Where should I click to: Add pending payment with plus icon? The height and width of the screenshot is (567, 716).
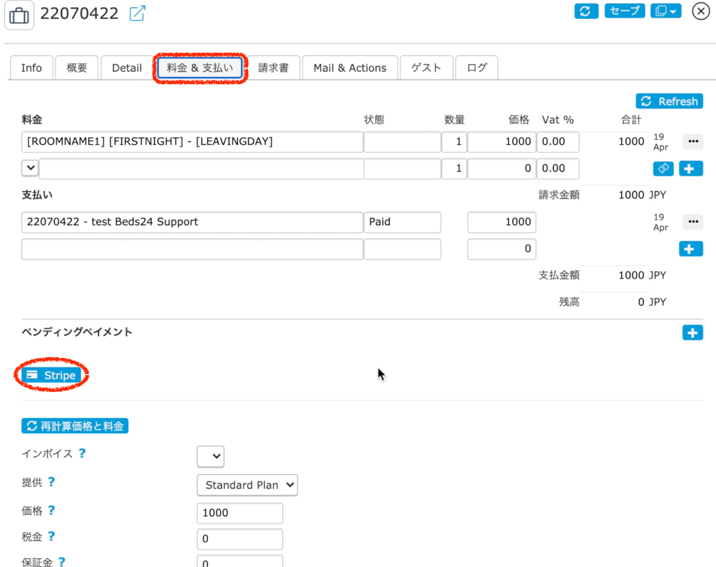692,333
